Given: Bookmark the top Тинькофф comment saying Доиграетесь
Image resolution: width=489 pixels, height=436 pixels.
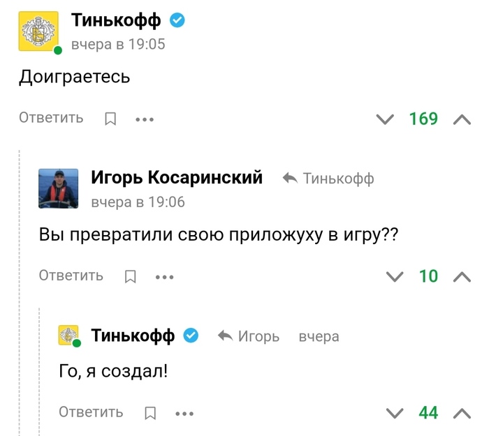Looking at the screenshot, I should click(x=110, y=119).
